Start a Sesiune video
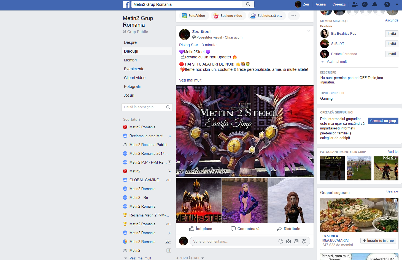 (x=228, y=16)
